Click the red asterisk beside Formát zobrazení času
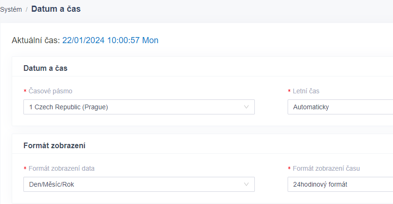Image resolution: width=393 pixels, height=204 pixels. tap(289, 169)
